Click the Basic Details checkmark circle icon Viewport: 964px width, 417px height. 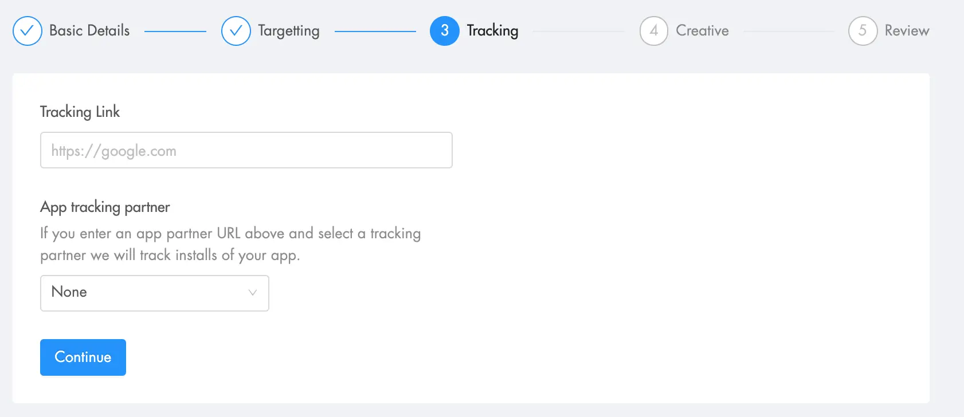[x=27, y=31]
